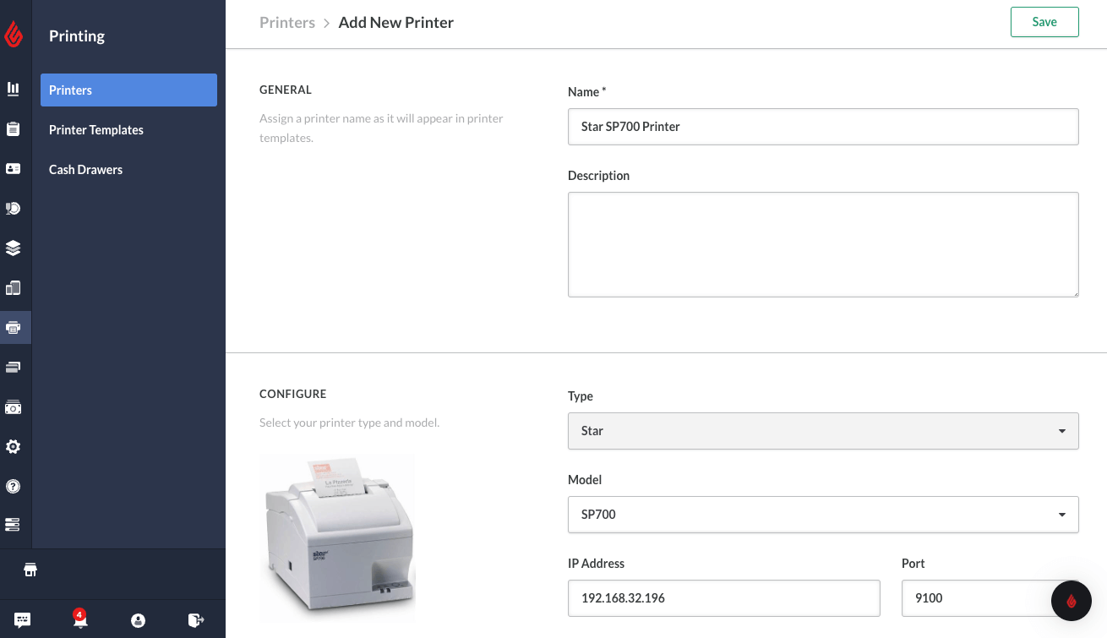
Task: Click into the Description text area
Action: pos(823,244)
